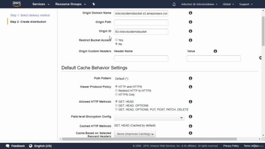Go to Step 1: Select delivery method
Image resolution: width=265 pixels, height=149 pixels.
coord(30,15)
